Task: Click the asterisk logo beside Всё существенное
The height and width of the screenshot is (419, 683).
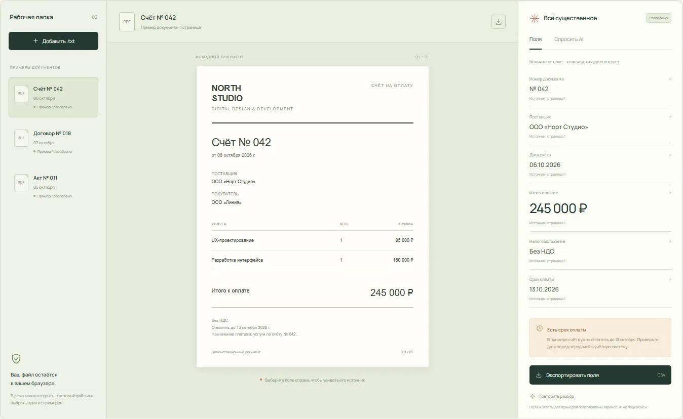Action: tap(534, 18)
